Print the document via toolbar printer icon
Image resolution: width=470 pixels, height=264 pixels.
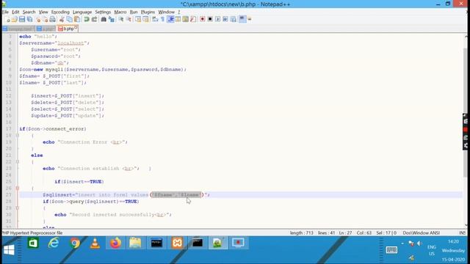coord(52,20)
